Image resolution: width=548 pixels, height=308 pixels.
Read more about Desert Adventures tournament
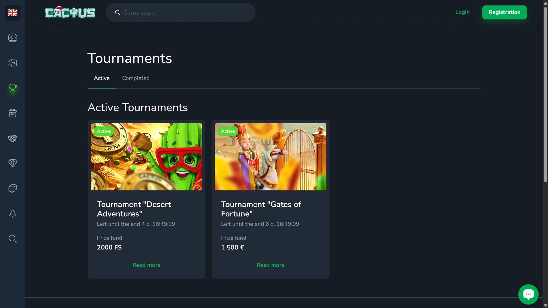tap(146, 265)
